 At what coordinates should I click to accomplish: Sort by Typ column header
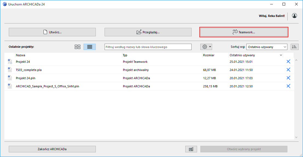tap(125, 55)
